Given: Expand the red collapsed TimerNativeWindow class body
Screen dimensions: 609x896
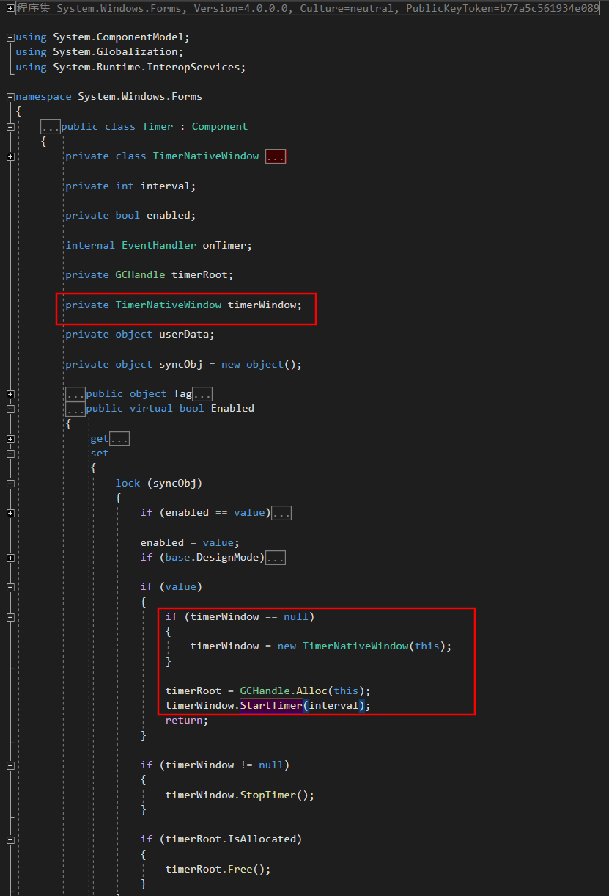Looking at the screenshot, I should click(276, 156).
